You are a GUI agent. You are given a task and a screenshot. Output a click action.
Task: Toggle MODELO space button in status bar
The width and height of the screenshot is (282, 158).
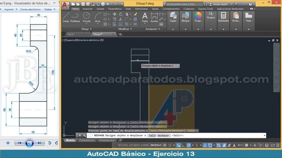(x=156, y=145)
